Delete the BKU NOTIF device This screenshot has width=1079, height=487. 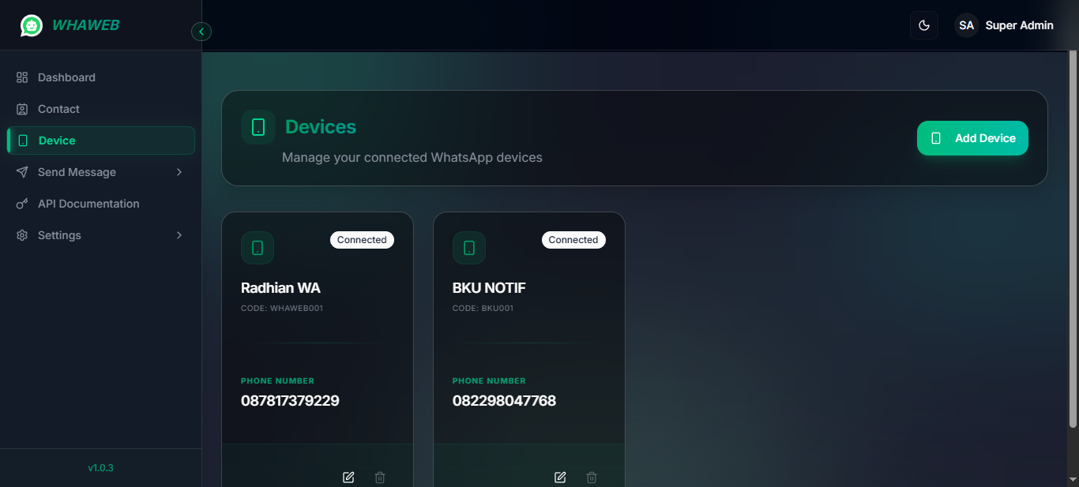tap(591, 477)
